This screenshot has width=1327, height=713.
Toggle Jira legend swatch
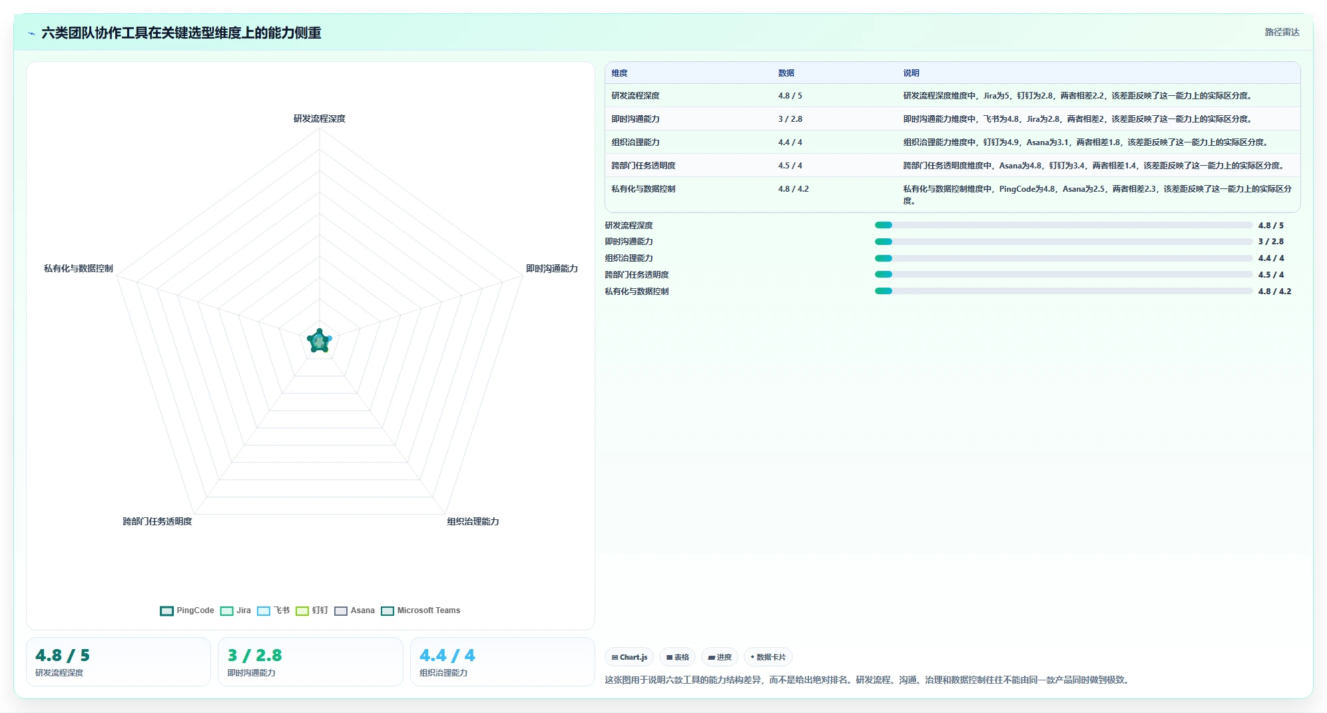tap(226, 610)
